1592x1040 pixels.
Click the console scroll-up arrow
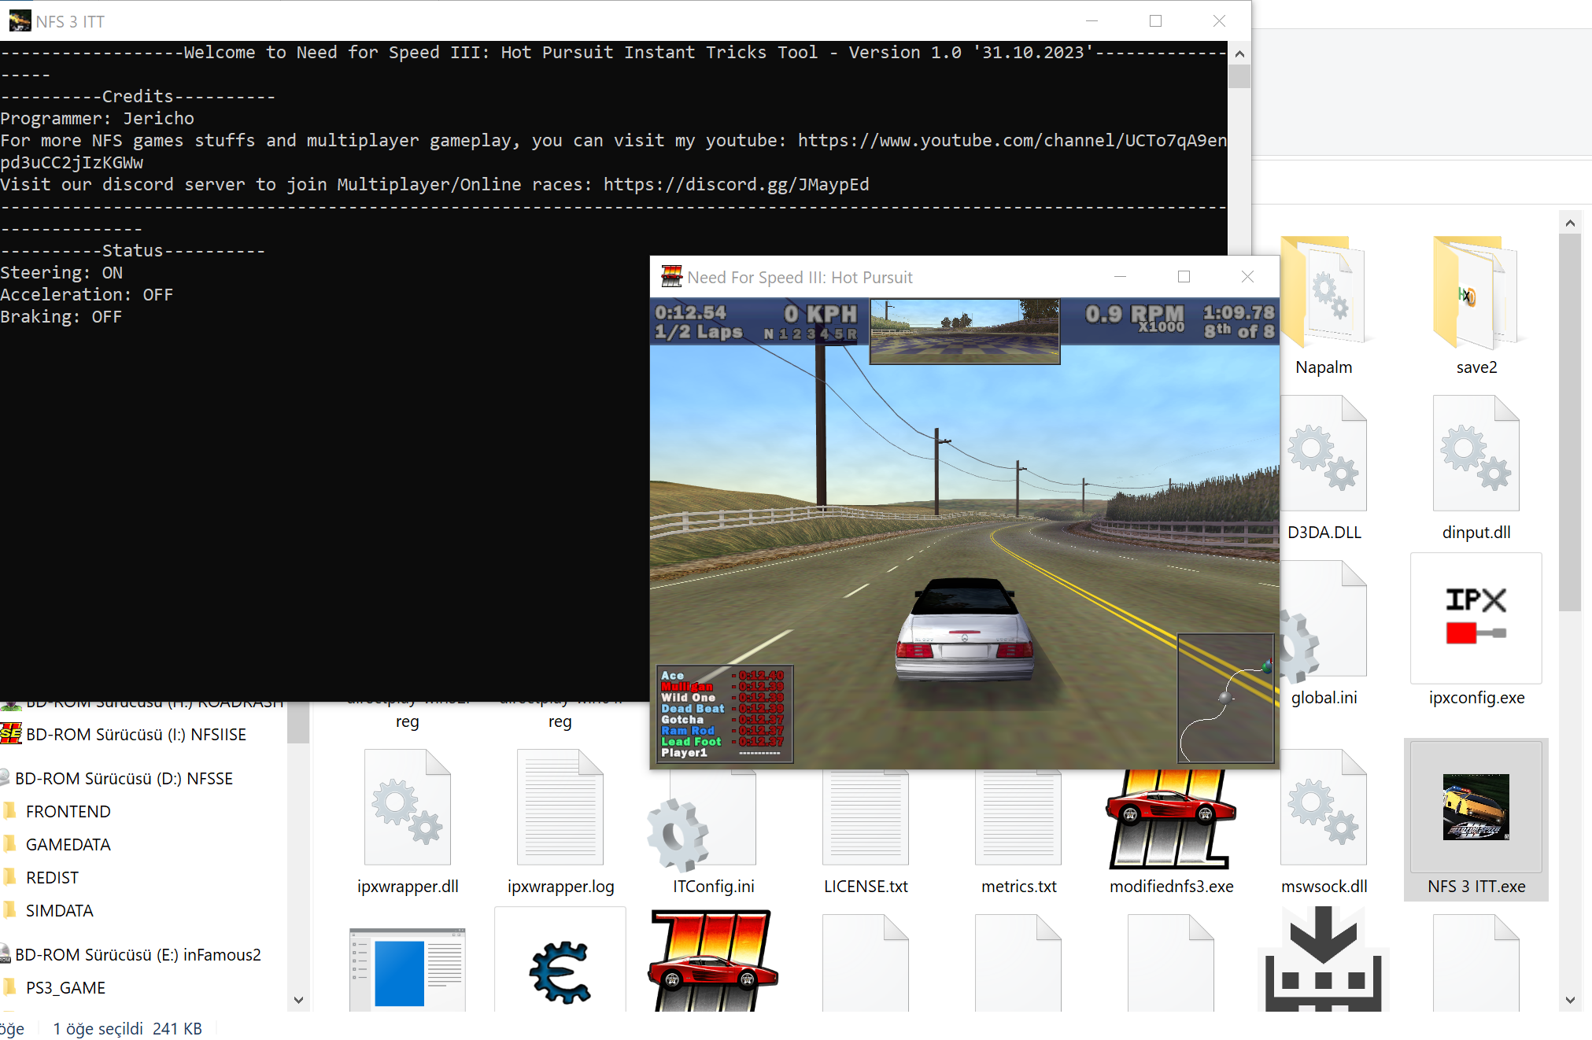[x=1239, y=53]
